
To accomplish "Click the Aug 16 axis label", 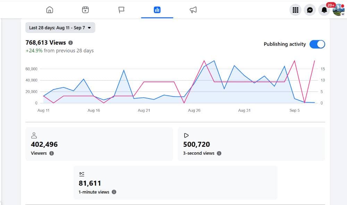I will click(x=94, y=110).
